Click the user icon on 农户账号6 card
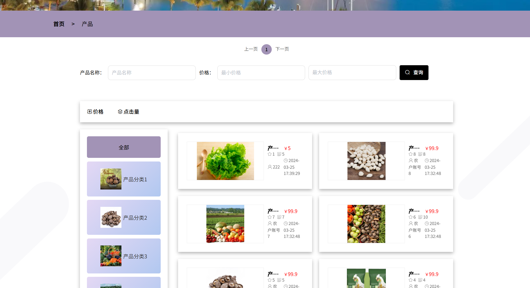The width and height of the screenshot is (530, 288). pyautogui.click(x=411, y=224)
